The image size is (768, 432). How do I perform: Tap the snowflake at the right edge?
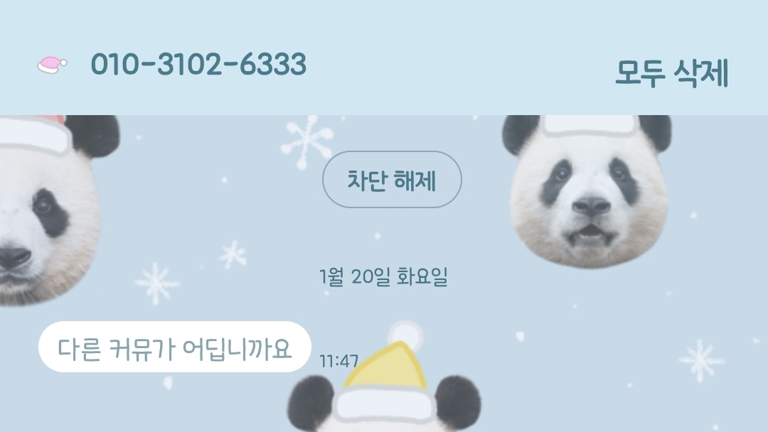click(x=701, y=360)
